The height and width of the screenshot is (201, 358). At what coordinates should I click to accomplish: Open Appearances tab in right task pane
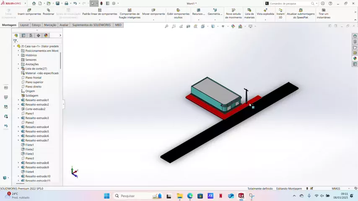coord(355,59)
